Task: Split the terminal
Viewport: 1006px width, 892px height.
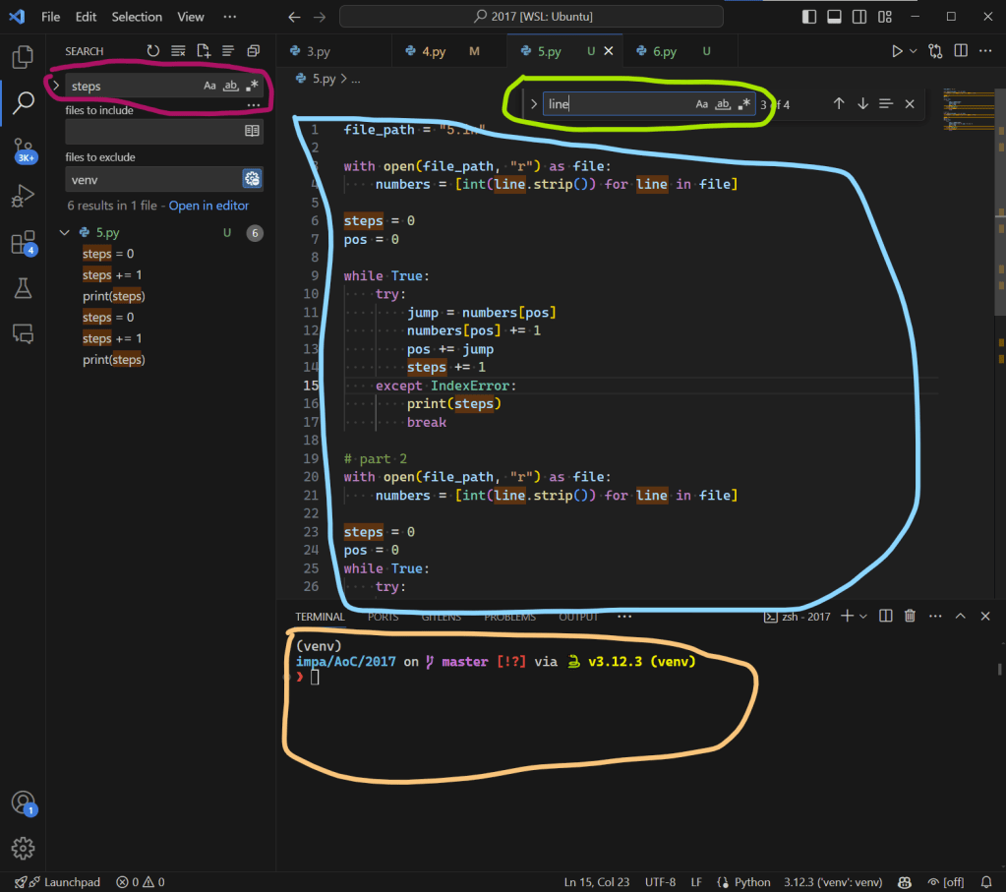Action: [884, 615]
